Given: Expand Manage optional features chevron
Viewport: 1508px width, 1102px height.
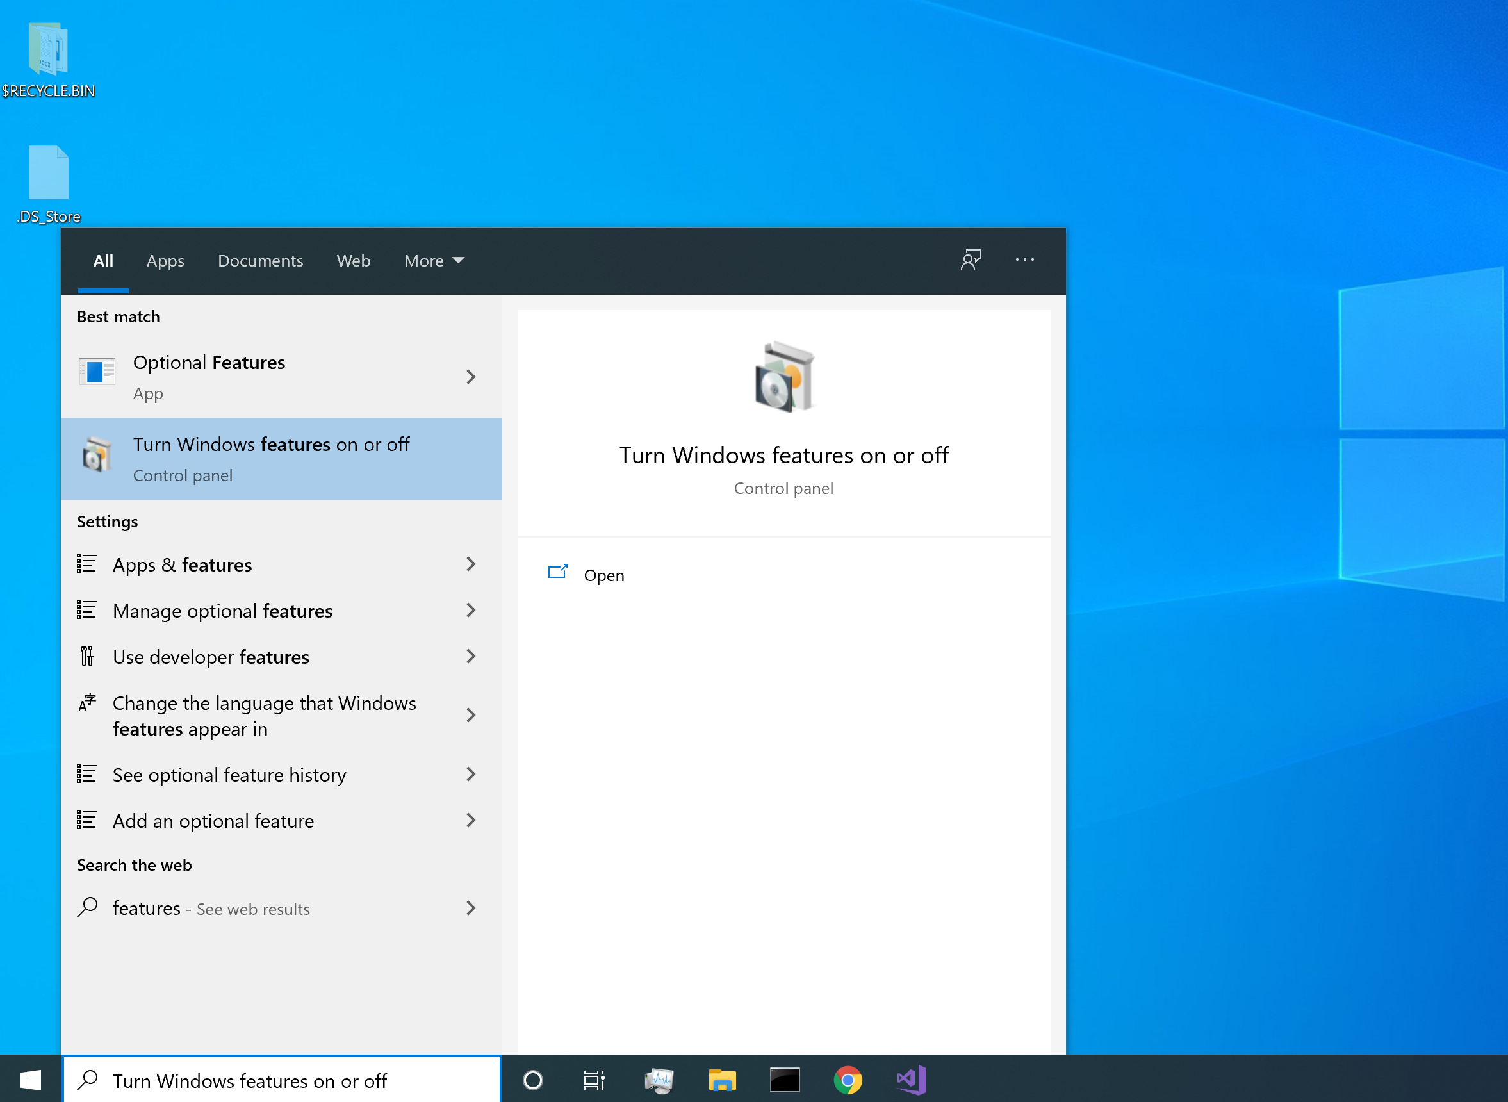Looking at the screenshot, I should (x=471, y=610).
